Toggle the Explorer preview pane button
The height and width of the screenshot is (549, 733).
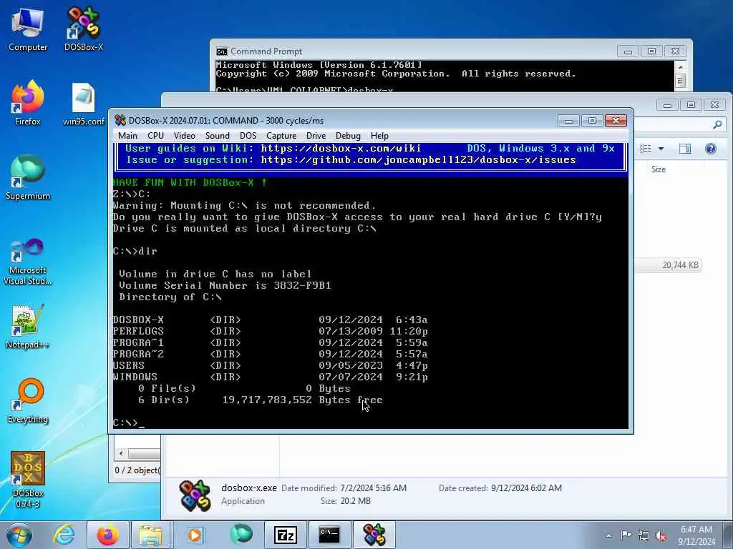(x=685, y=149)
